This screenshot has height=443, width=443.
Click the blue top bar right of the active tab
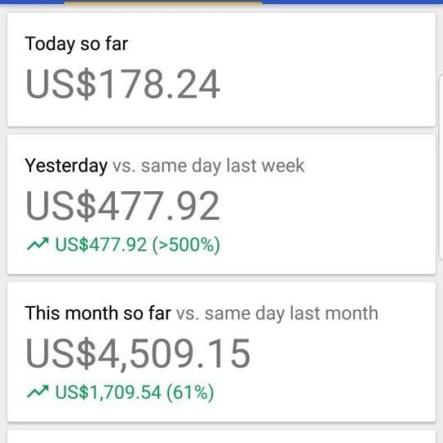[352, 2]
